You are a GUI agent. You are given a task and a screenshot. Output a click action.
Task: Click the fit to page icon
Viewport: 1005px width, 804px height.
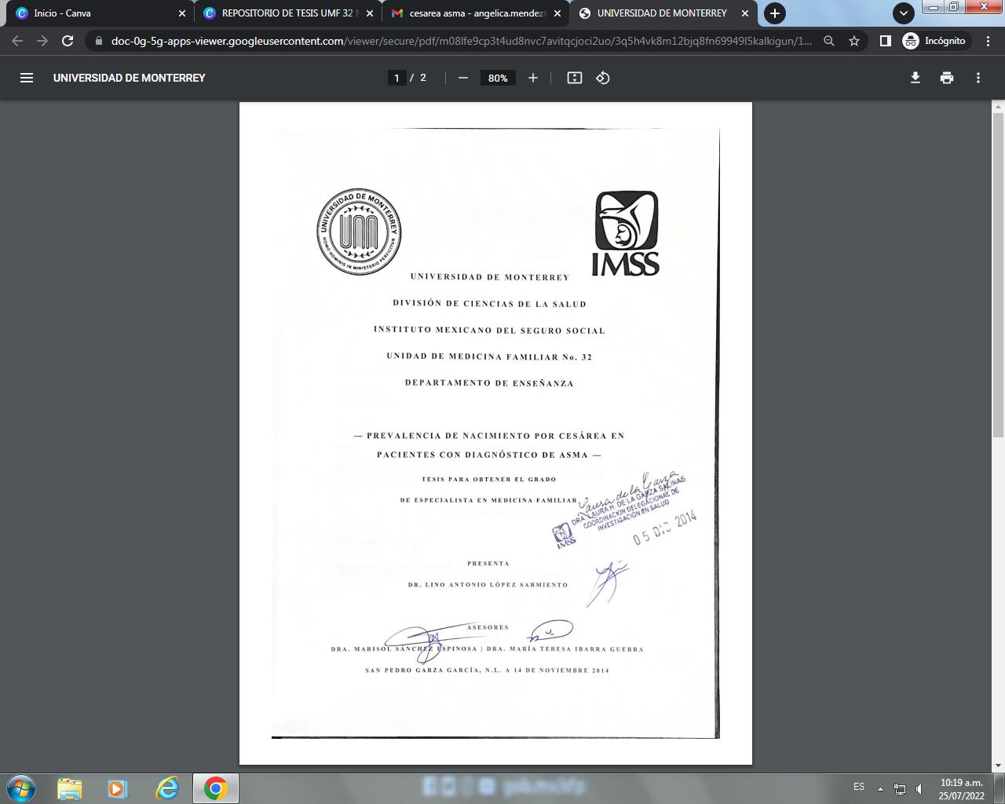[575, 78]
